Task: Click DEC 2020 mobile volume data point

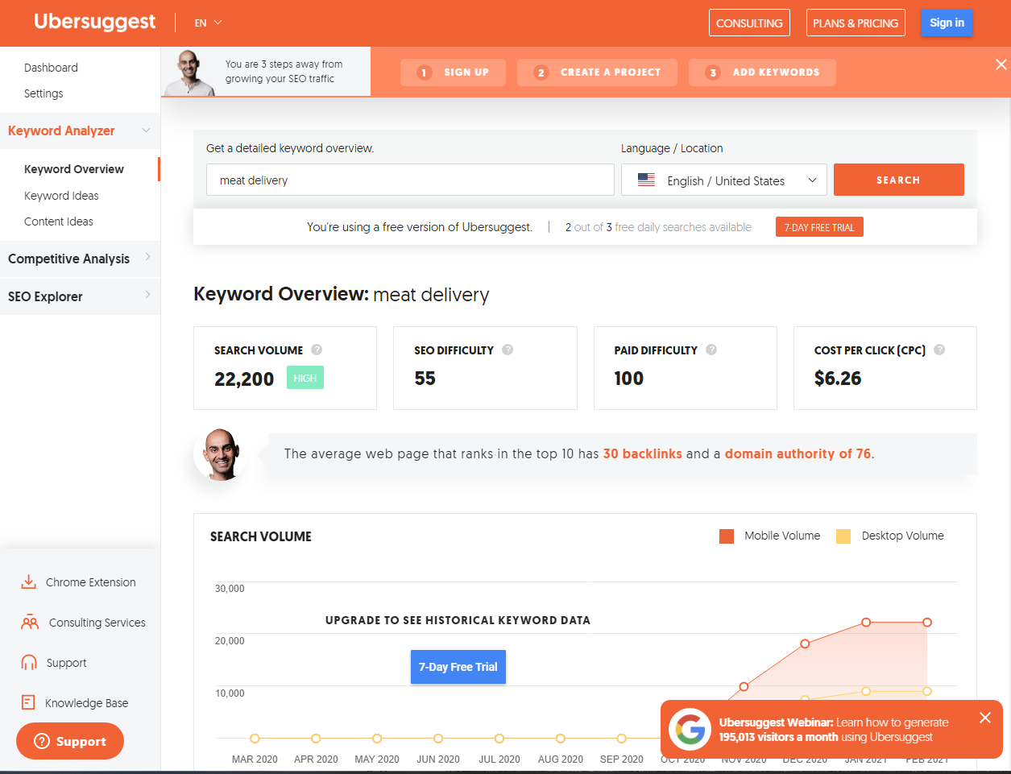Action: (x=805, y=644)
